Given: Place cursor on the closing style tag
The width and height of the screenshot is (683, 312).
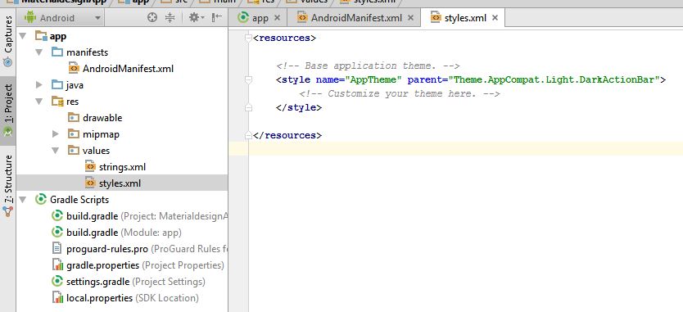Looking at the screenshot, I should pyautogui.click(x=299, y=107).
